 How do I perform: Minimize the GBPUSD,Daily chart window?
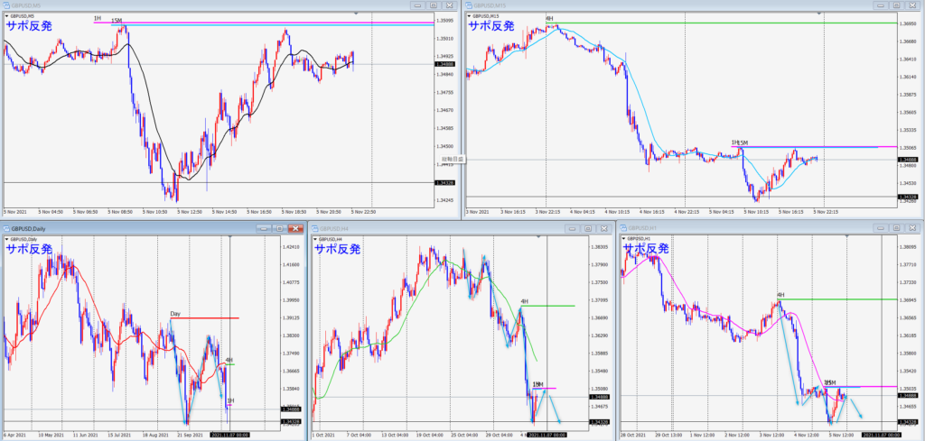[x=264, y=228]
